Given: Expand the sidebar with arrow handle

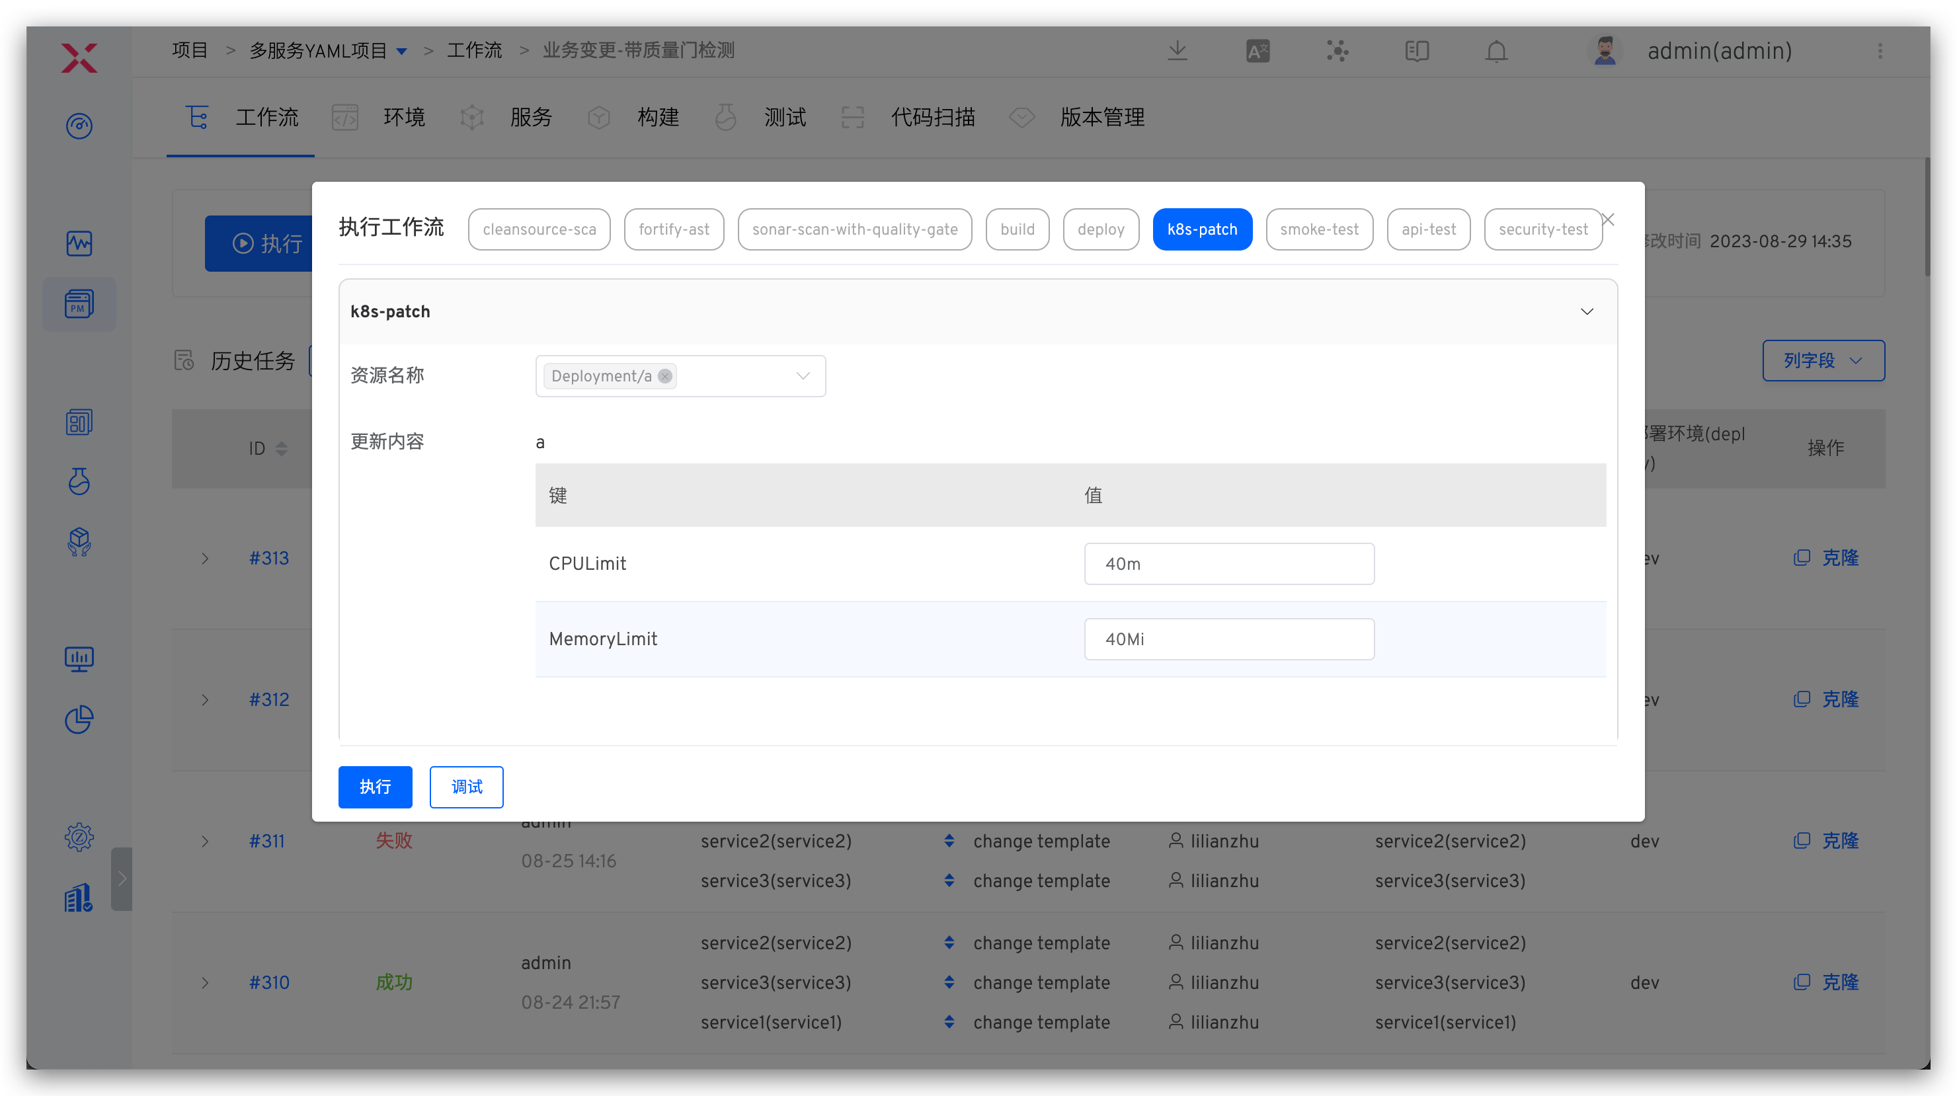Looking at the screenshot, I should click(x=122, y=879).
